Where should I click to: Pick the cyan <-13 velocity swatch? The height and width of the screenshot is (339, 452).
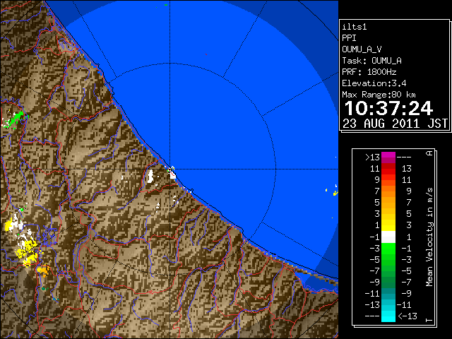coord(388,316)
